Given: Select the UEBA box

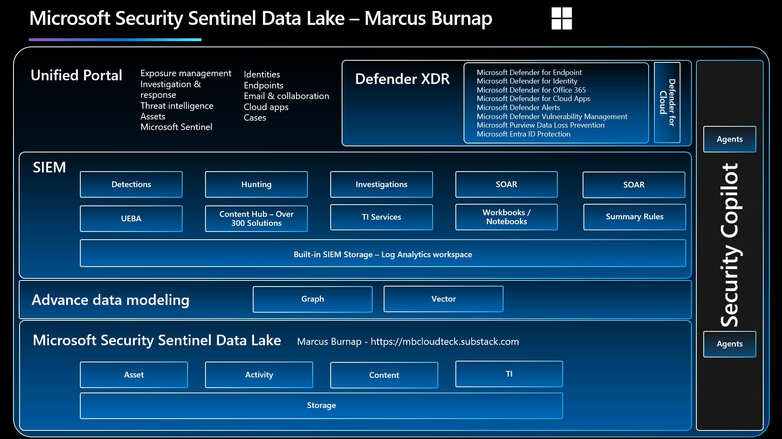Looking at the screenshot, I should coord(131,218).
